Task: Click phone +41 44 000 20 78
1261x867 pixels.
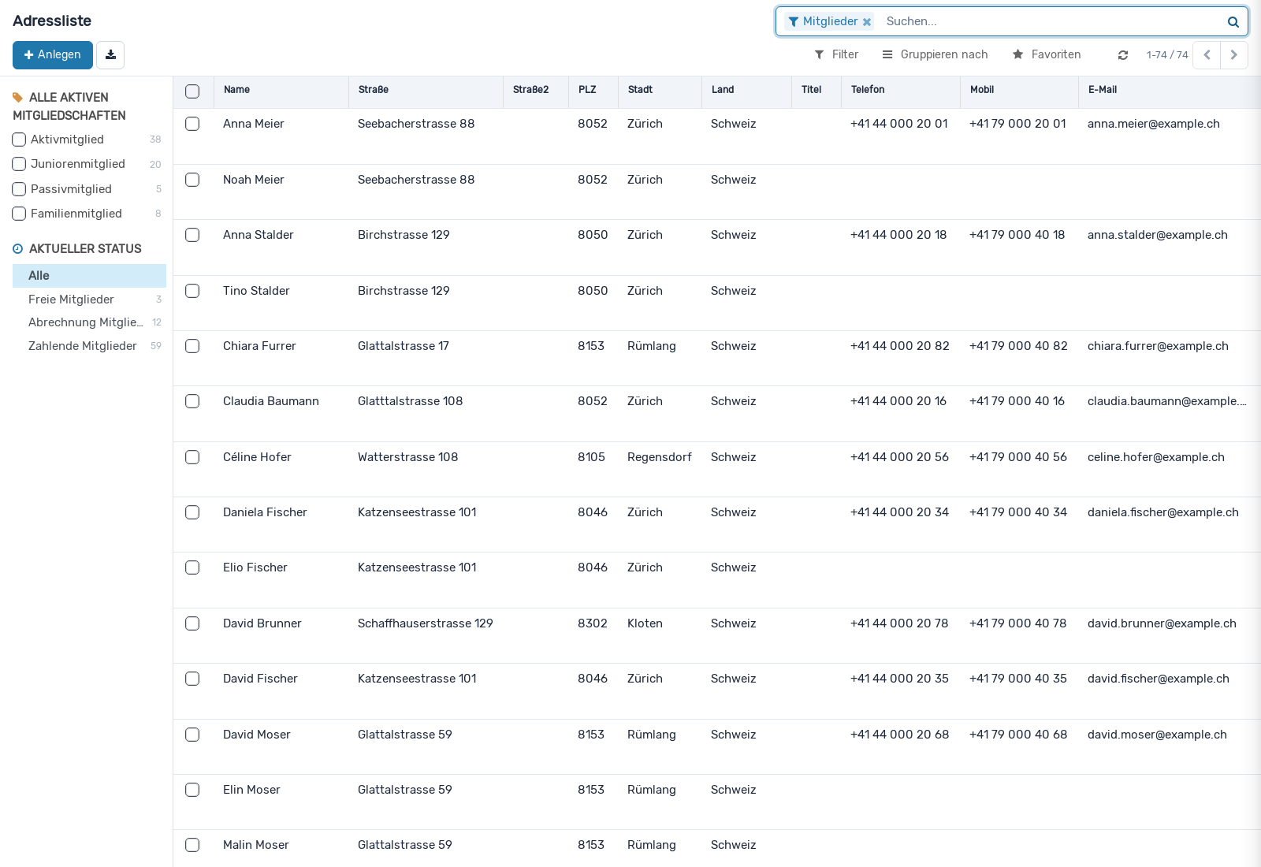Action: pos(899,623)
